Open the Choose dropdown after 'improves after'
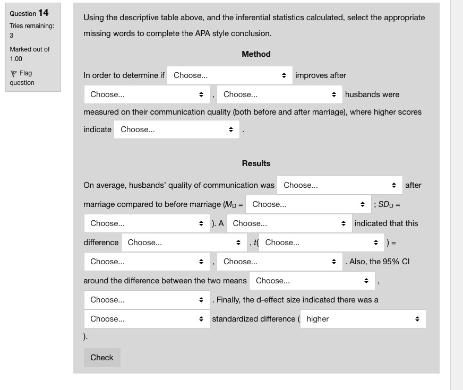This screenshot has width=463, height=390. (147, 94)
